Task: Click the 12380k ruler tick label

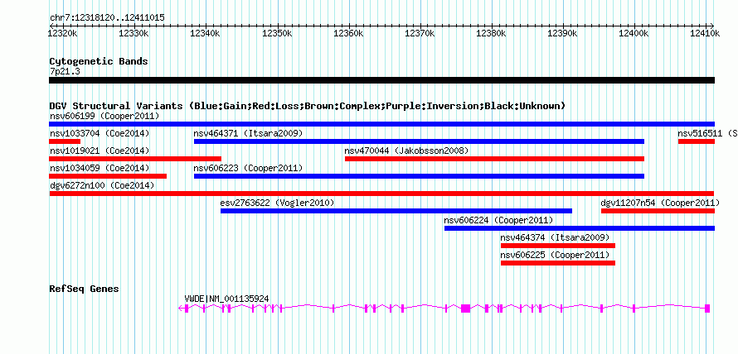Action: pyautogui.click(x=492, y=33)
